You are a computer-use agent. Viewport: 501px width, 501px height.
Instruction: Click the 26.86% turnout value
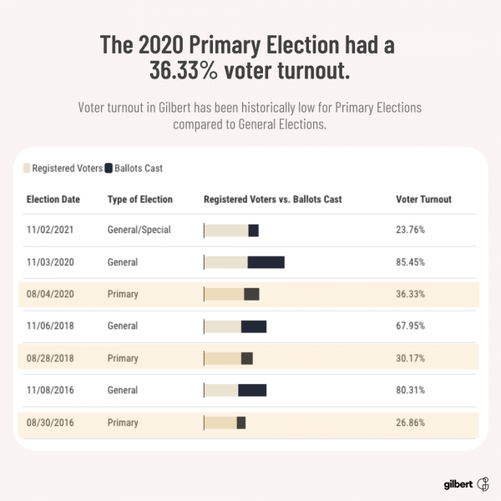tap(410, 423)
